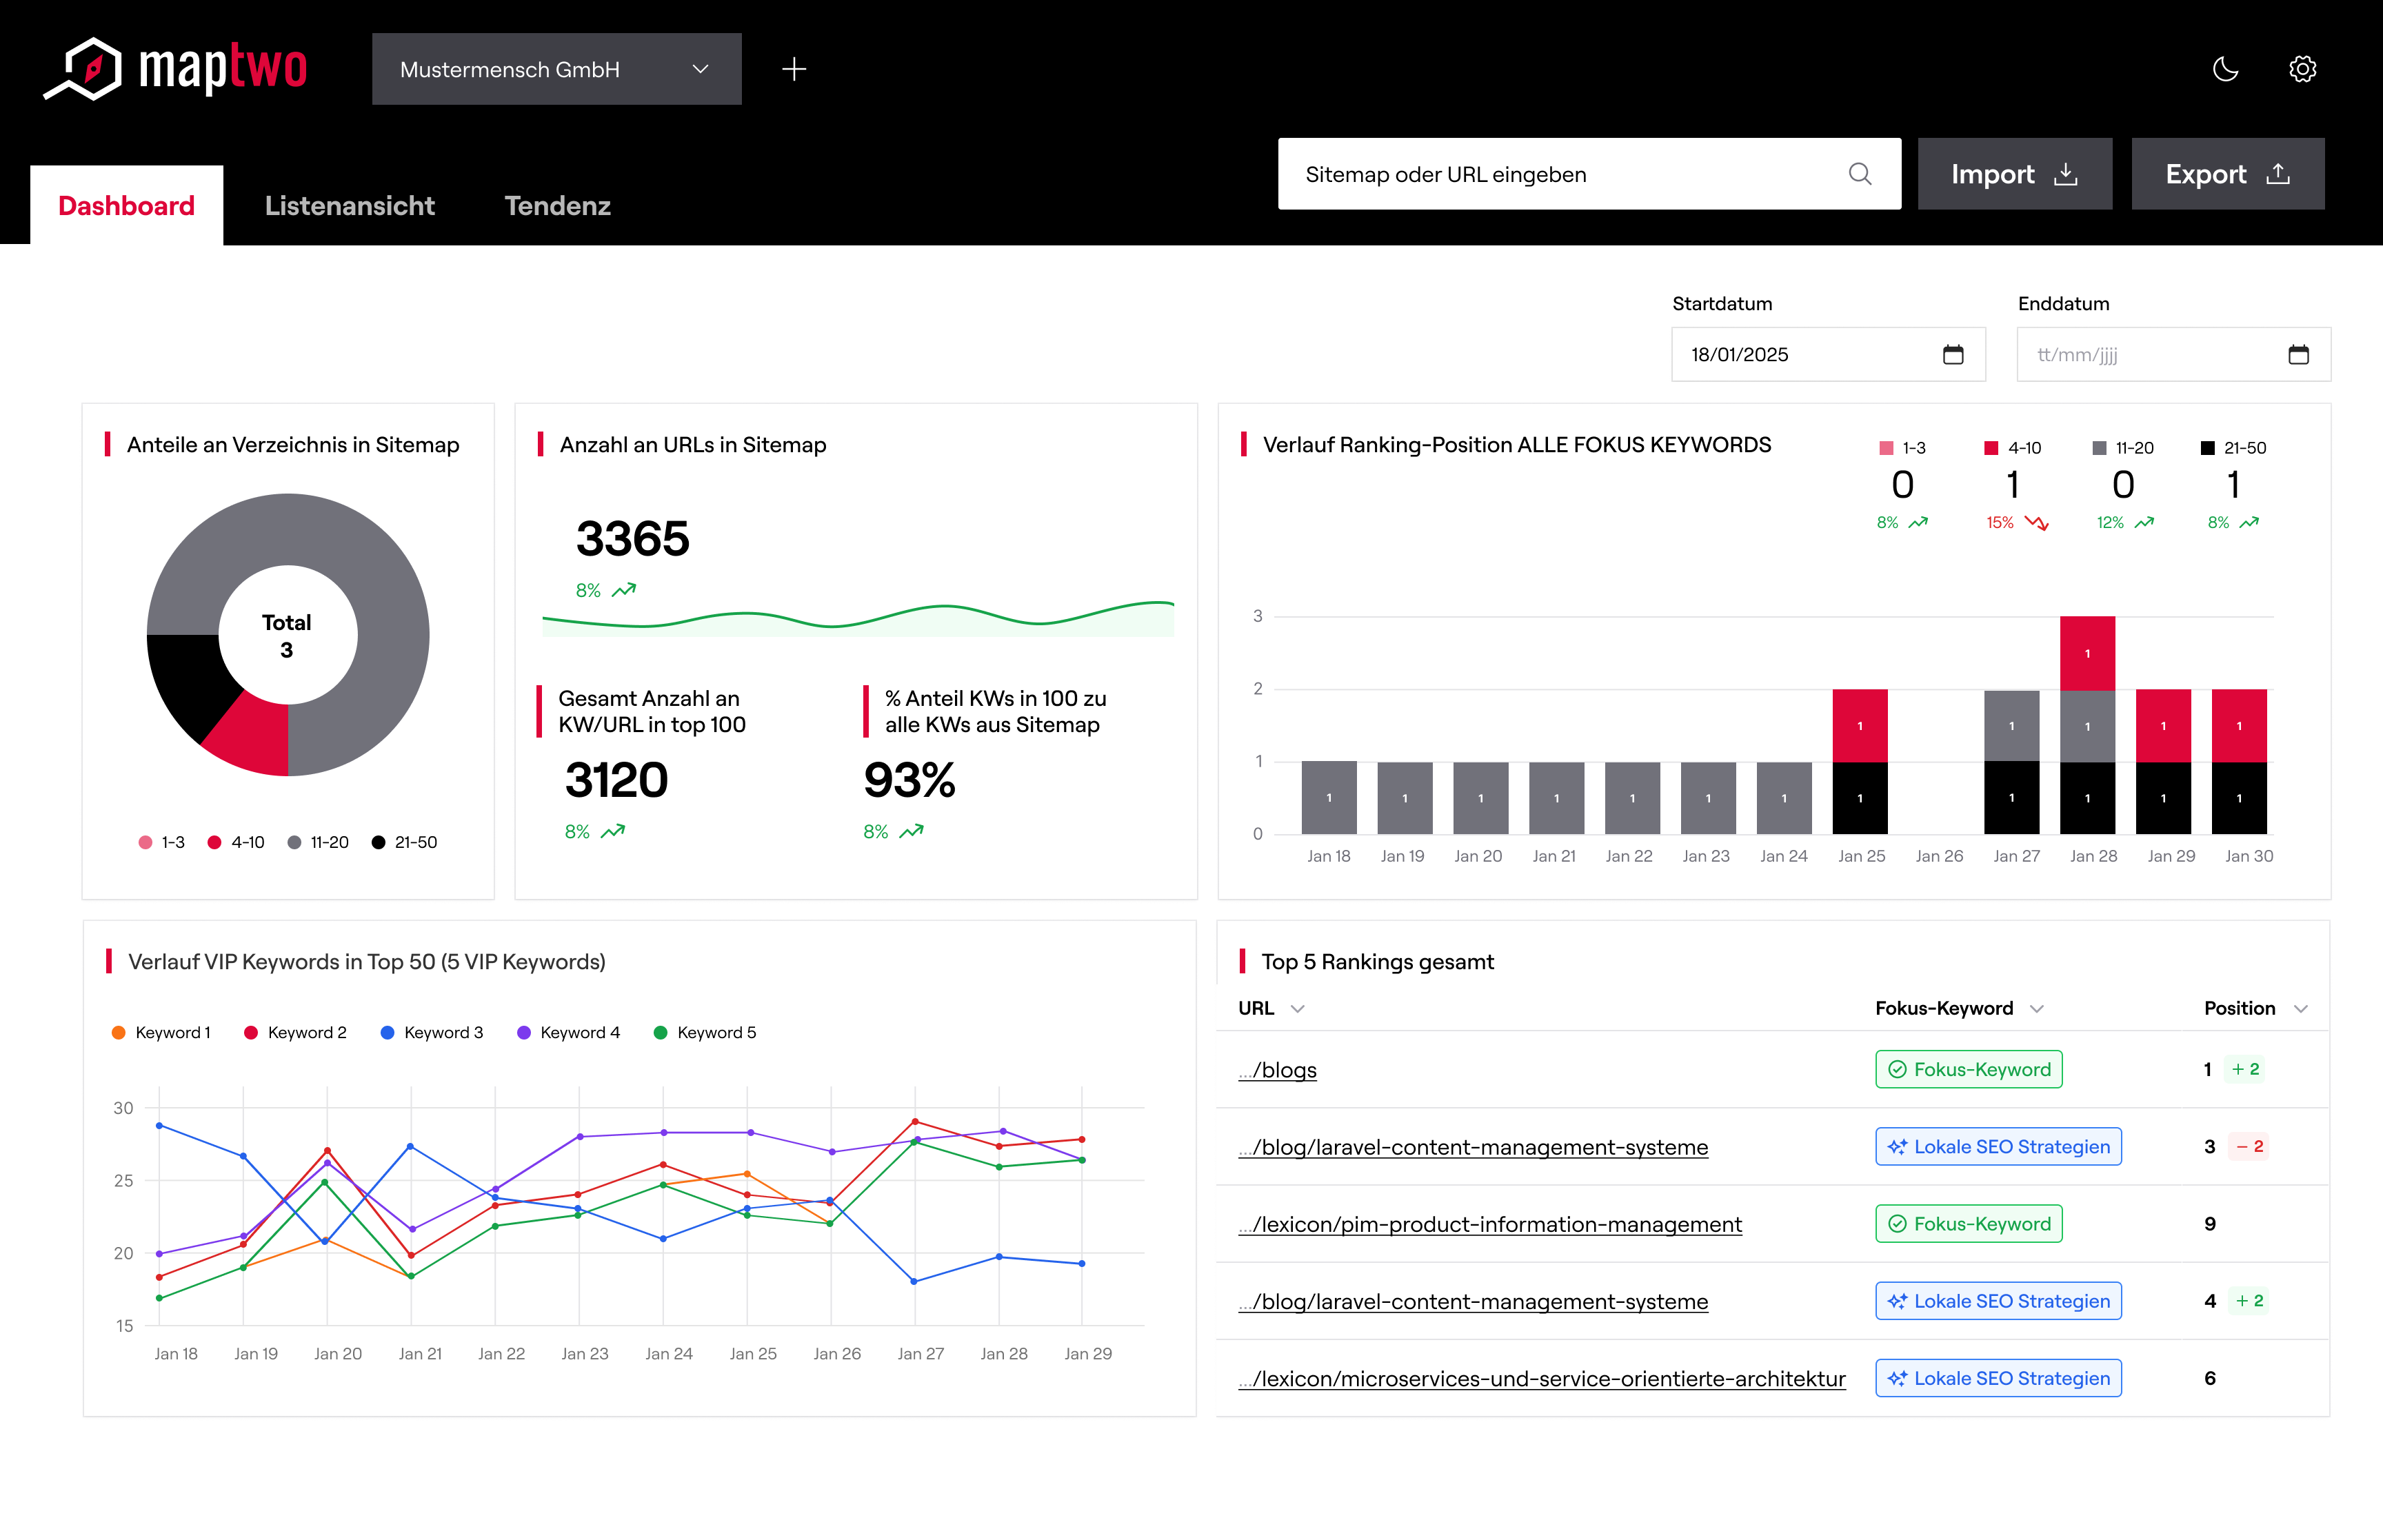Expand the URL column sort chevron
This screenshot has height=1540, width=2383.
(1297, 1009)
